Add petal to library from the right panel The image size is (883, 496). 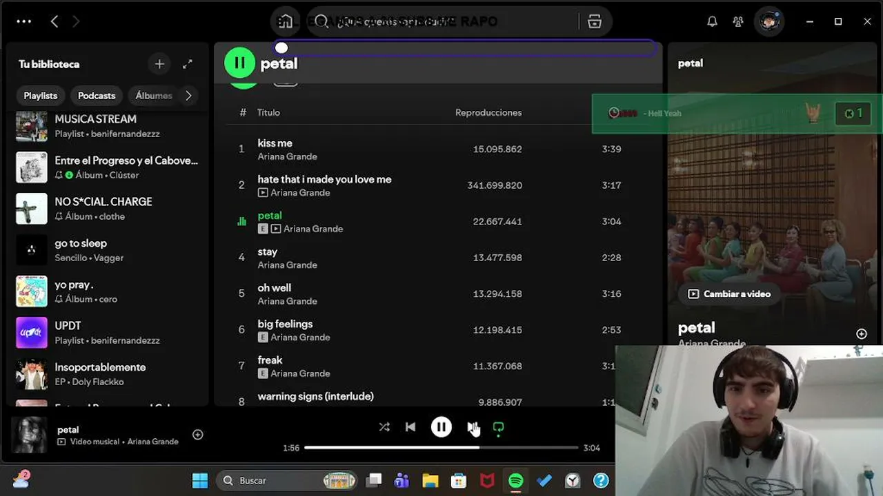(862, 334)
